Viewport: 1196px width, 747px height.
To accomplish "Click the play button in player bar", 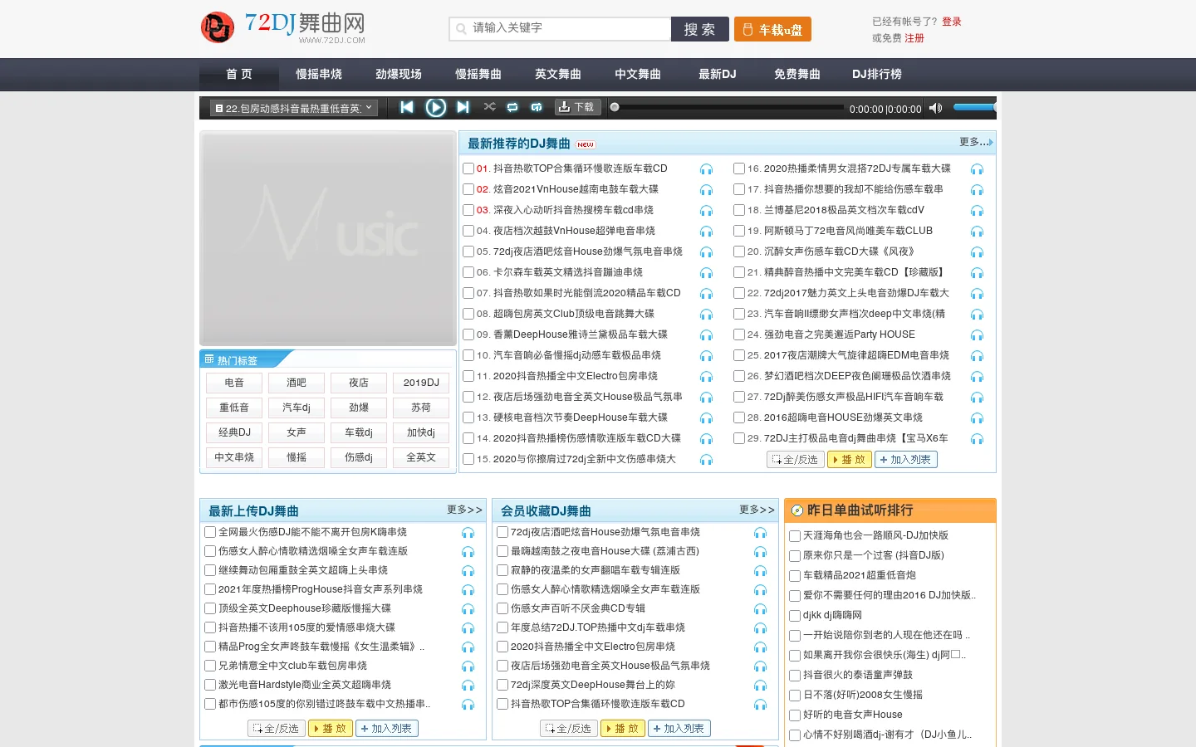I will [435, 107].
